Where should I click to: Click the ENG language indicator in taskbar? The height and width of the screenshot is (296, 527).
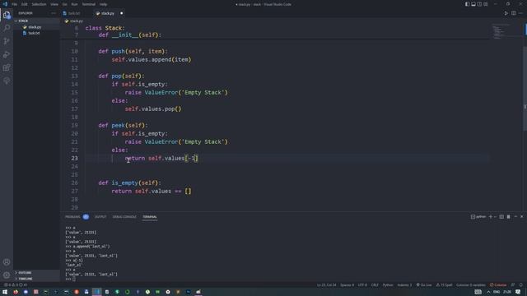click(497, 292)
